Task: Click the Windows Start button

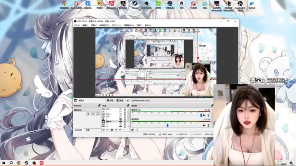Action: (x=3, y=163)
